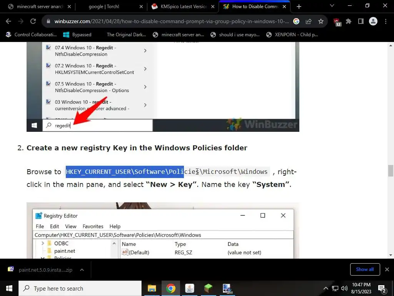The height and width of the screenshot is (296, 394).
Task: Click the Registry Editor screenshot image
Action: tap(163, 230)
